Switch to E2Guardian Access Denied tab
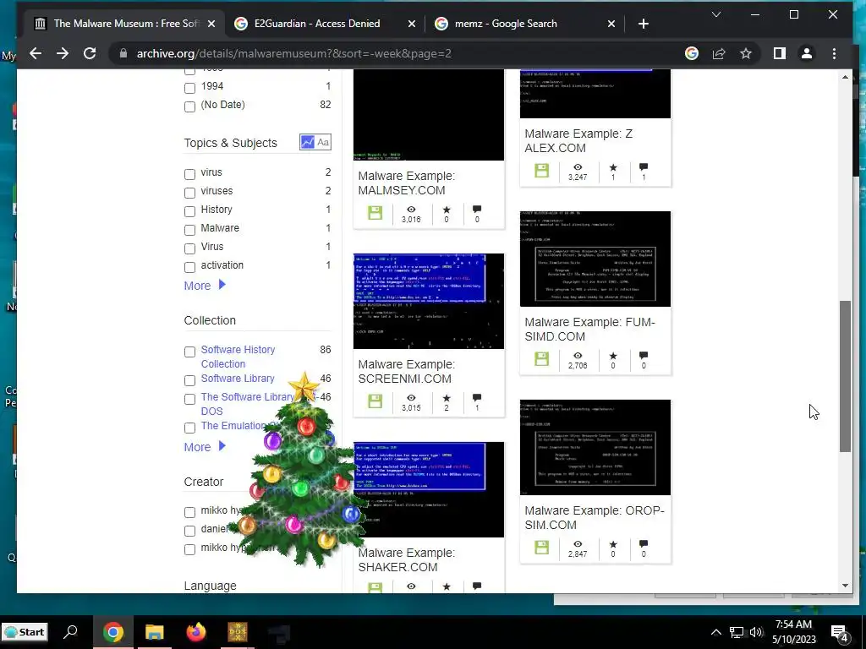Viewport: 866px width, 649px height. 316,24
